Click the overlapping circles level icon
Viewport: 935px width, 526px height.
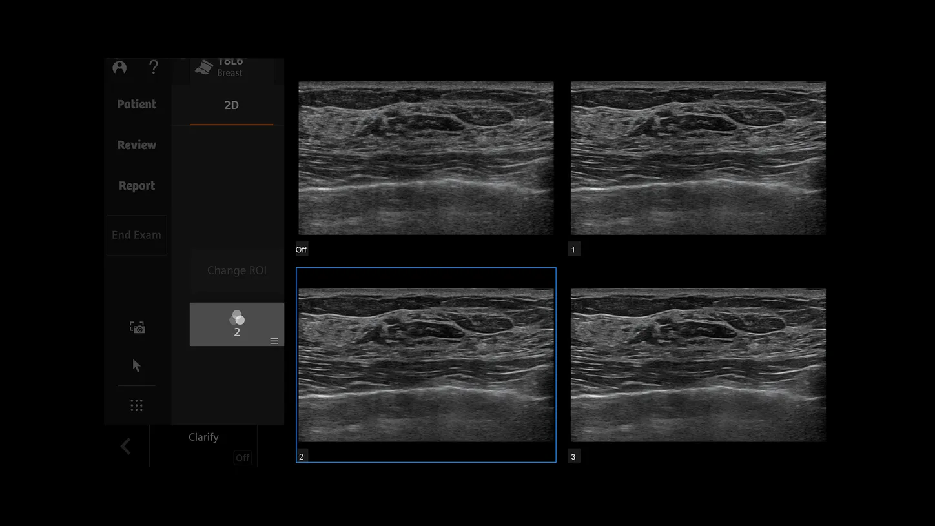pos(237,318)
